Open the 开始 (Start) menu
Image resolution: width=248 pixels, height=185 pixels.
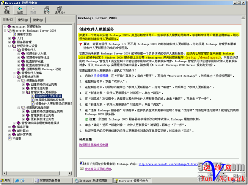point(6,180)
